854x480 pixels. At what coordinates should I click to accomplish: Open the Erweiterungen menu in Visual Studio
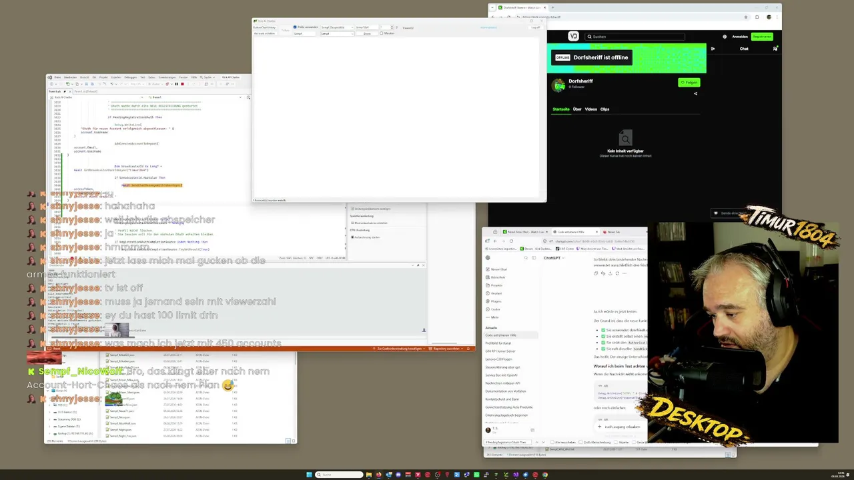point(167,77)
